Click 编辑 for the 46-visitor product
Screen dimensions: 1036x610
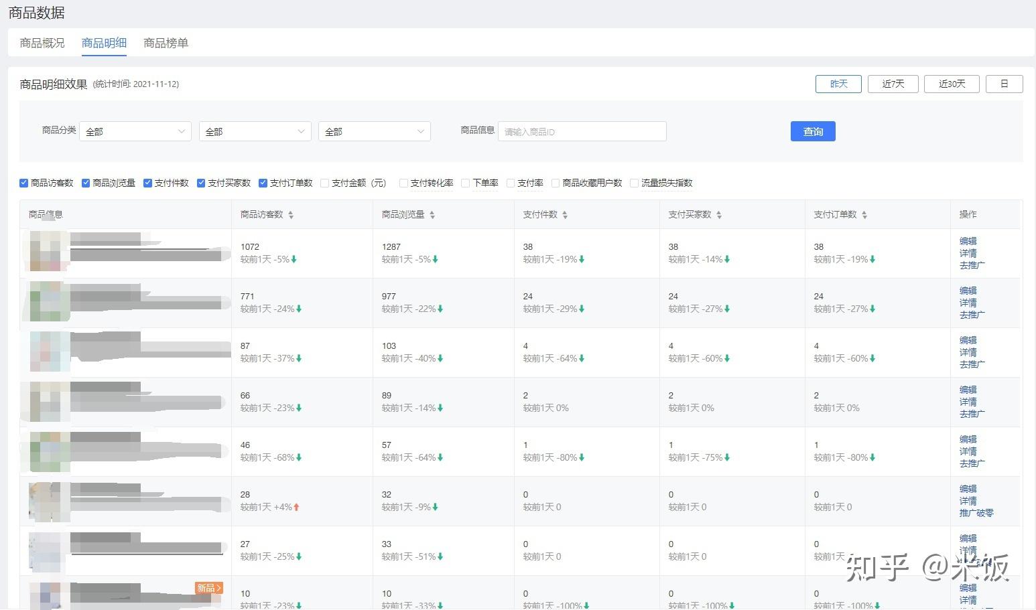(968, 439)
